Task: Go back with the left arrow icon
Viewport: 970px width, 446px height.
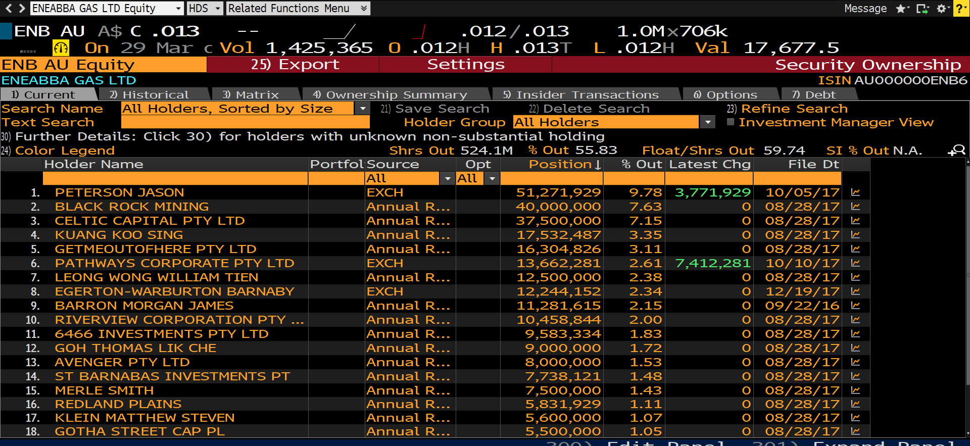Action: tap(8, 8)
